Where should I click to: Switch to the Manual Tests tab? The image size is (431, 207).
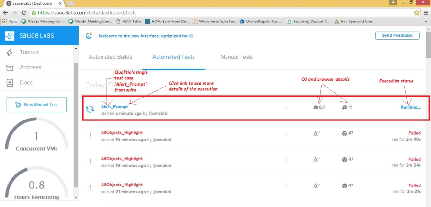236,57
